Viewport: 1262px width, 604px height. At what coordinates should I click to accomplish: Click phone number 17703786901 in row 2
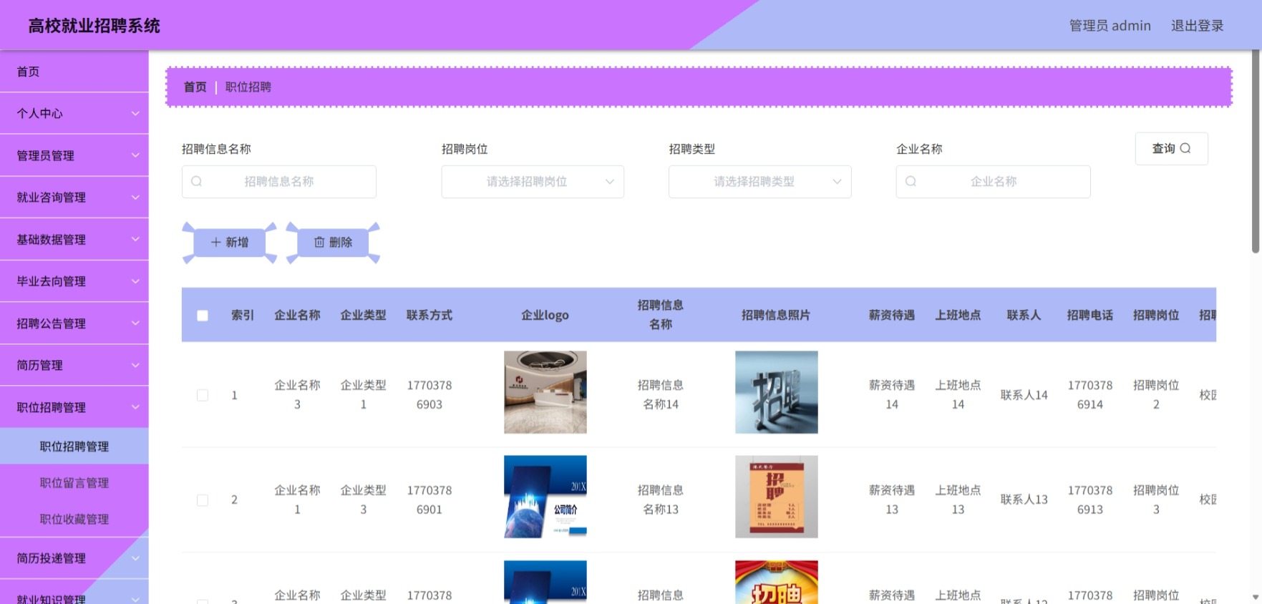(x=429, y=500)
